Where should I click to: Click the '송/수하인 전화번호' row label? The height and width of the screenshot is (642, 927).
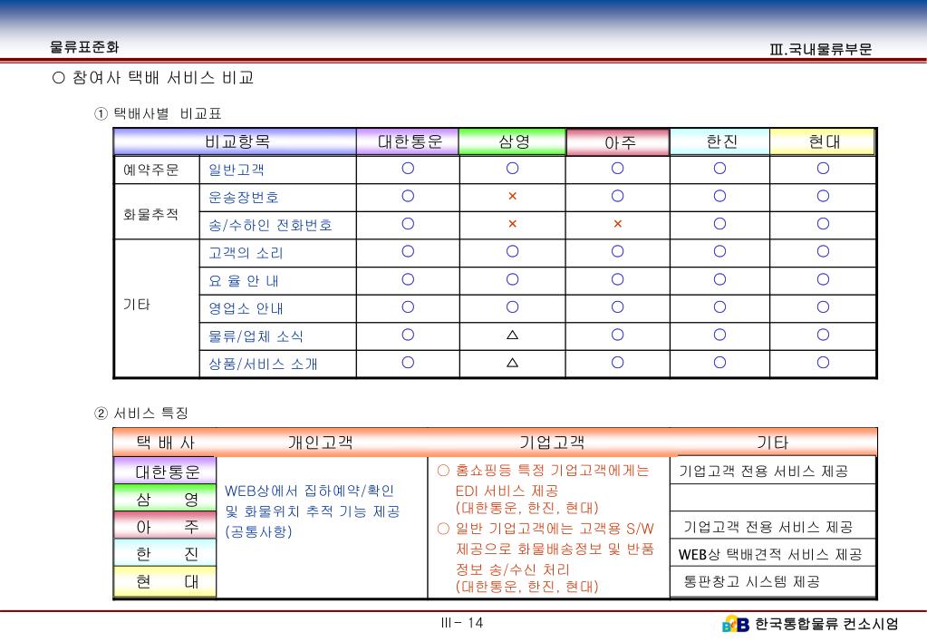coord(270,225)
